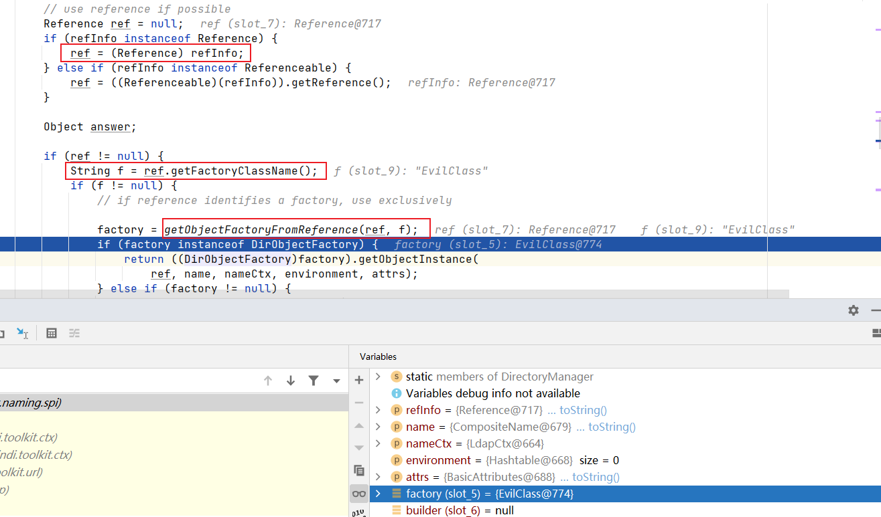881x517 pixels.
Task: Open the frames list options dropdown arrow
Action: (x=336, y=381)
